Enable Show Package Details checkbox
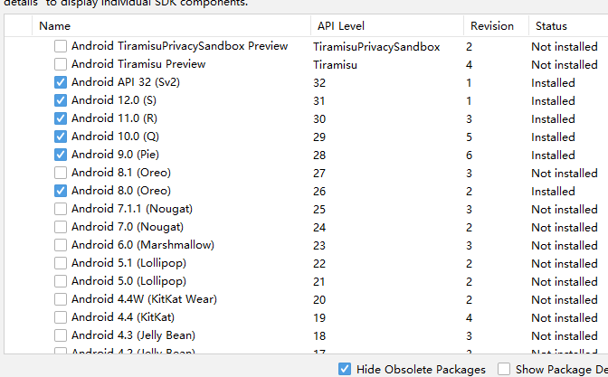Screen dimensions: 608x377 point(504,369)
